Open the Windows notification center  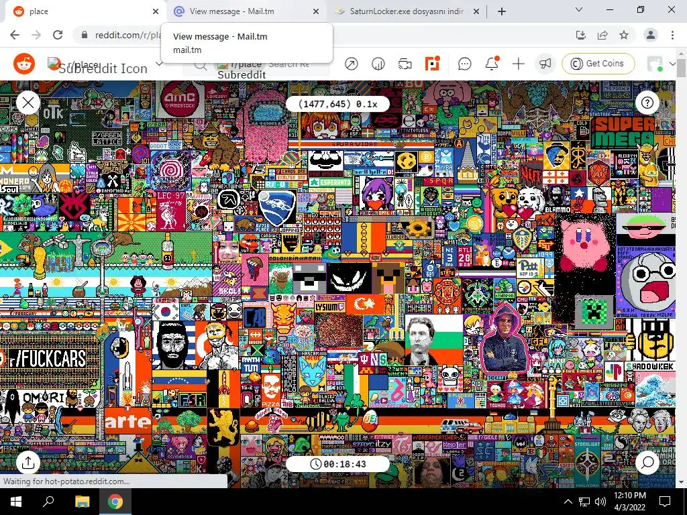tap(665, 502)
